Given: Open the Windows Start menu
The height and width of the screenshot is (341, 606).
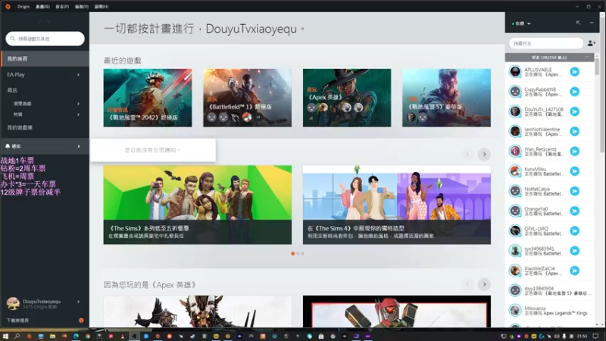Looking at the screenshot, I should 5,336.
